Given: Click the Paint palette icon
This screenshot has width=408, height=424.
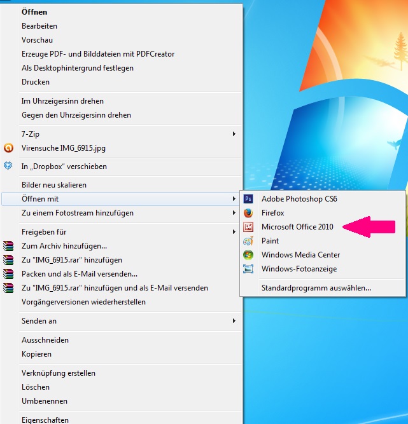Looking at the screenshot, I should point(248,241).
